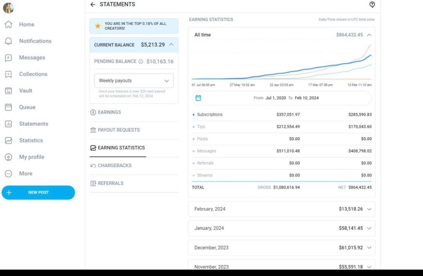This screenshot has height=276, width=423.
Task: Click the profile avatar thumbnail
Action: tap(8, 8)
